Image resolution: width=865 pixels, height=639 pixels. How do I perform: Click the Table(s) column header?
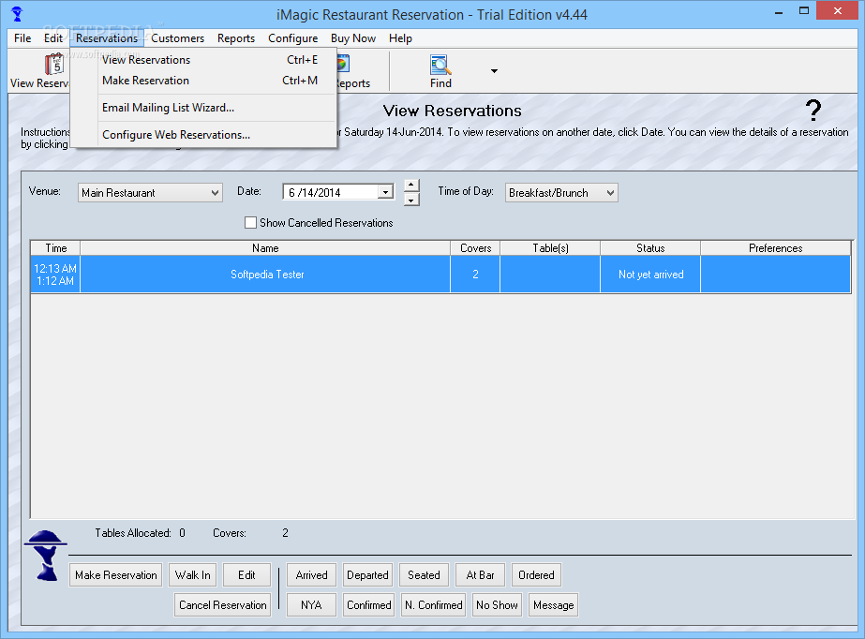[550, 248]
